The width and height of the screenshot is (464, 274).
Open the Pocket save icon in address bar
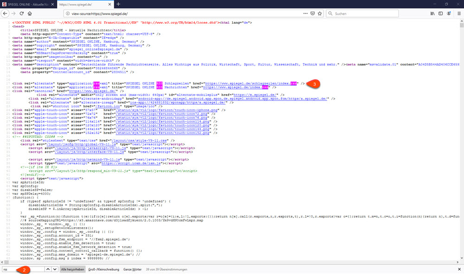312,13
